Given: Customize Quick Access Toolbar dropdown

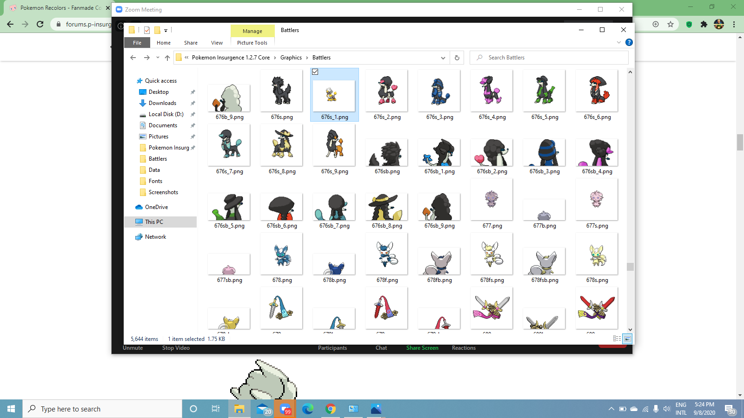Looking at the screenshot, I should click(166, 31).
